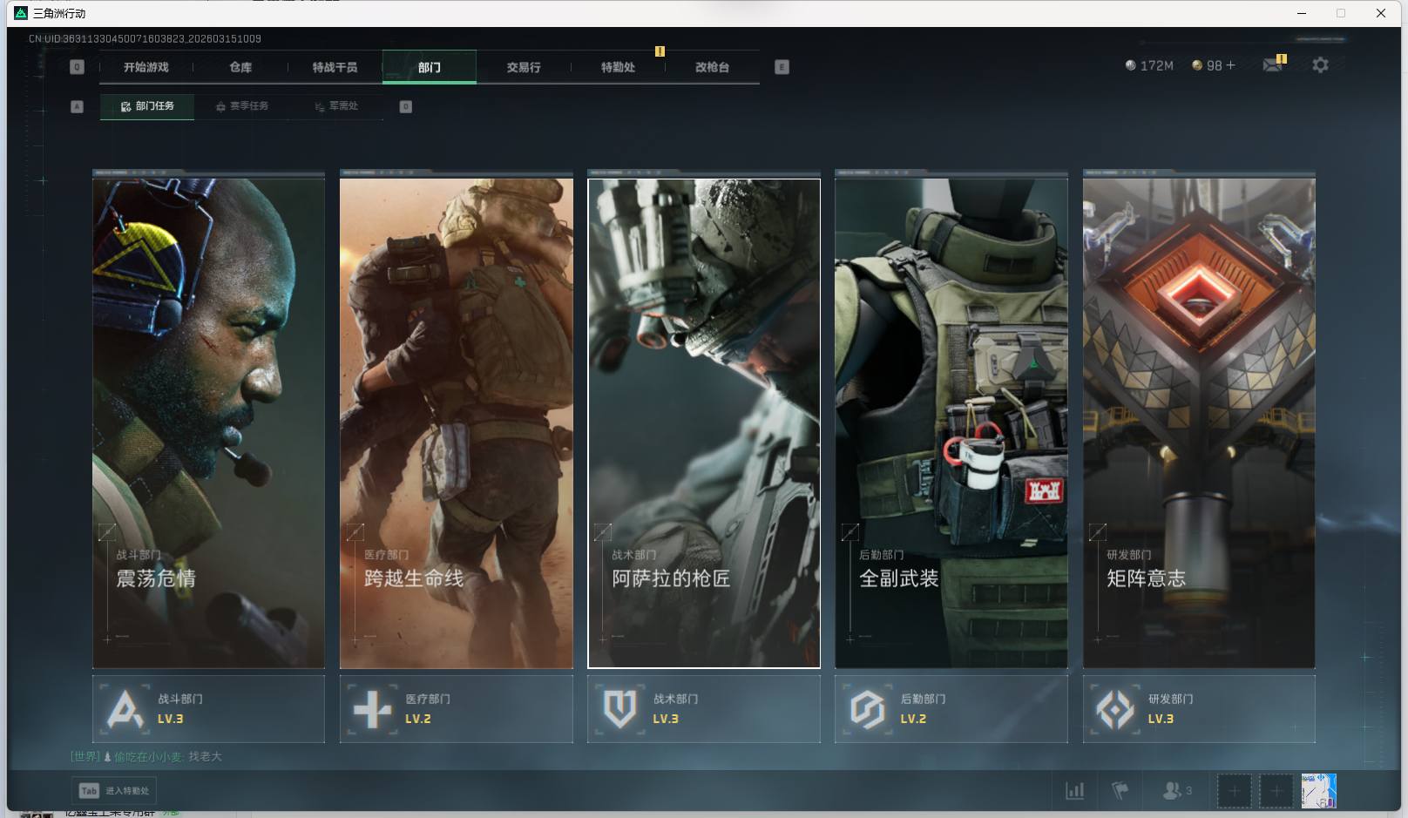This screenshot has width=1408, height=818.
Task: Click the Tab 进入特勤处 button
Action: point(114,791)
